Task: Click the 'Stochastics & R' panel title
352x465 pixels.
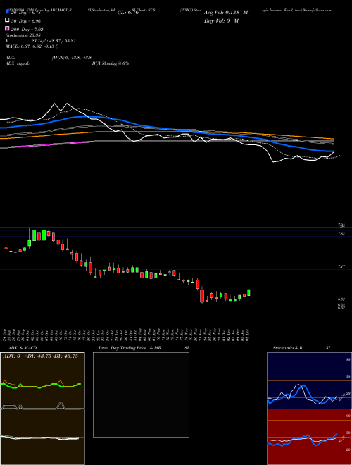Action: pos(287,348)
